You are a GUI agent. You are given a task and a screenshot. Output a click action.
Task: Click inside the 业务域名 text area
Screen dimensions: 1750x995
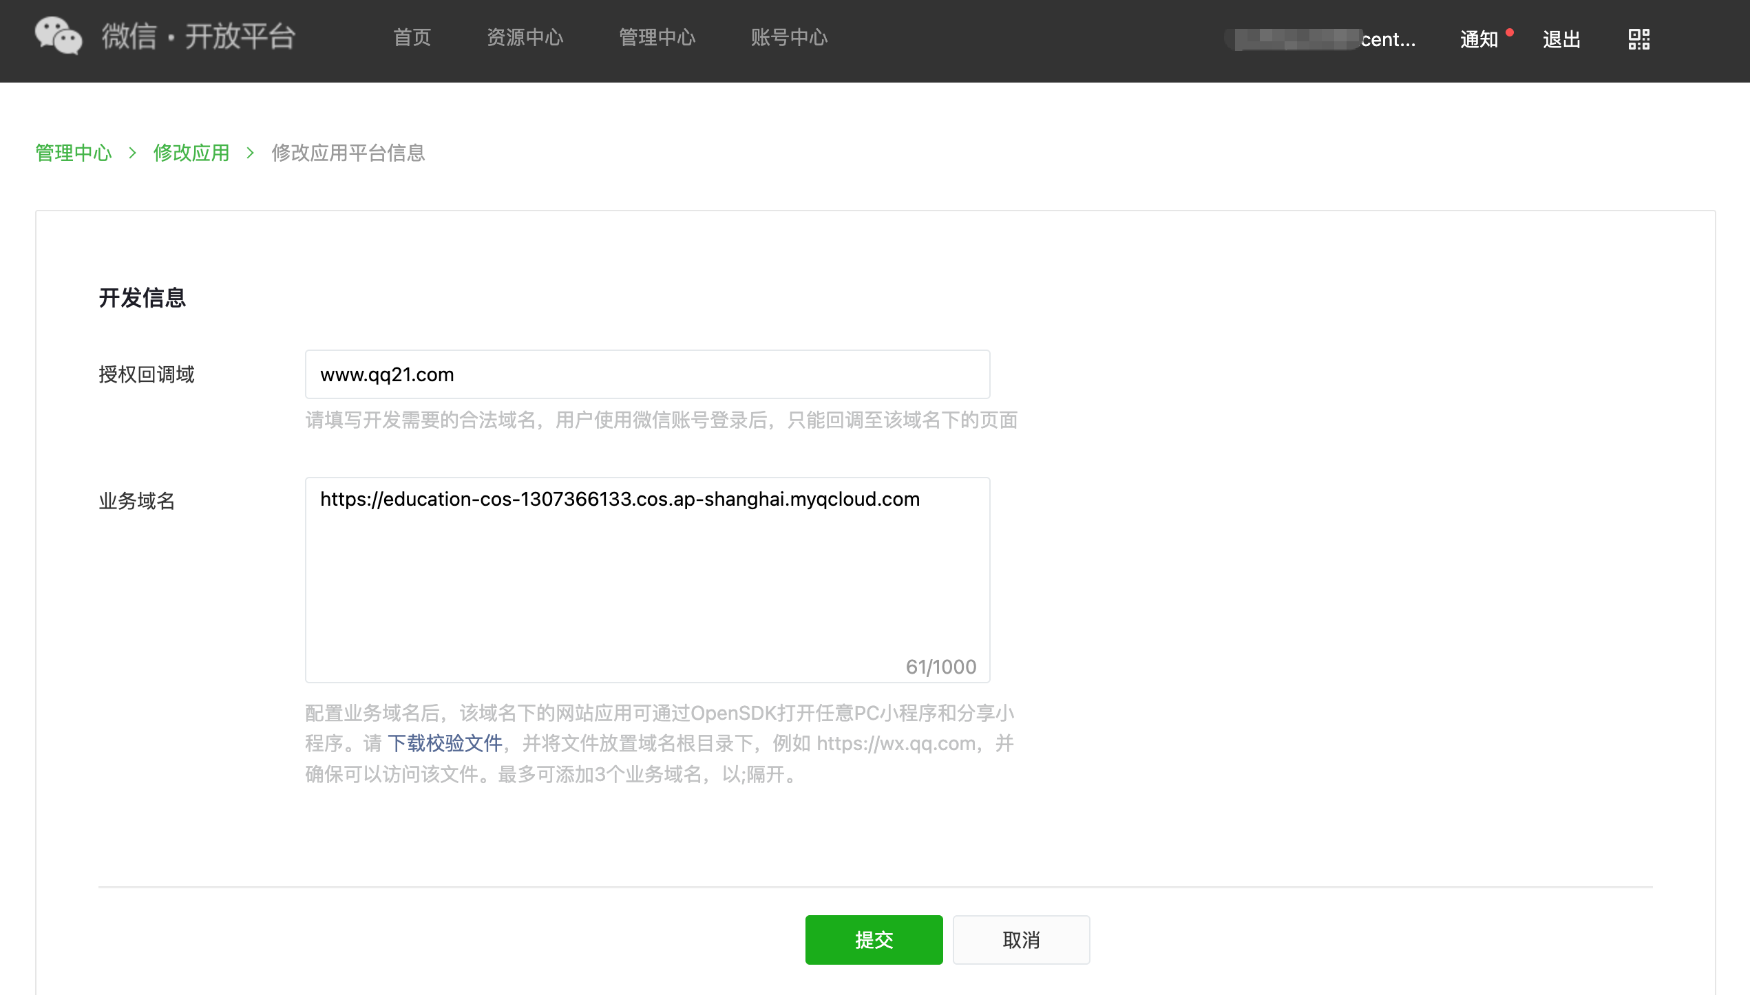pyautogui.click(x=647, y=579)
